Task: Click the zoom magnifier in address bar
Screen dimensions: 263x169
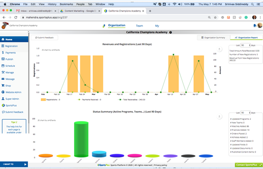Action: click(209, 17)
